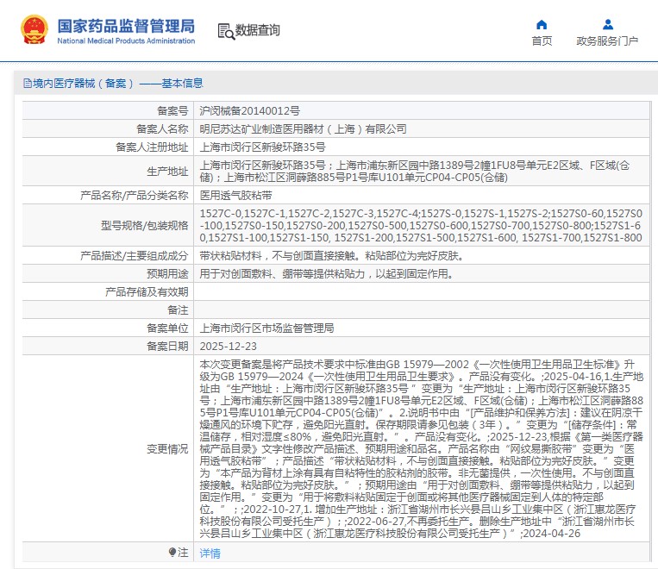Click the 备案日期 row label
The height and width of the screenshot is (569, 658).
(167, 347)
